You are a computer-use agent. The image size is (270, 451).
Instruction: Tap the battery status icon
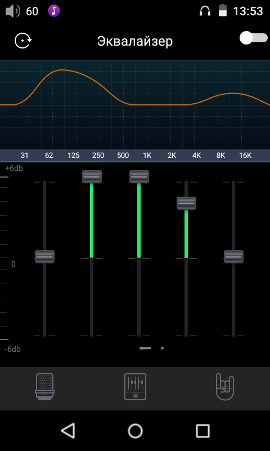(x=223, y=11)
